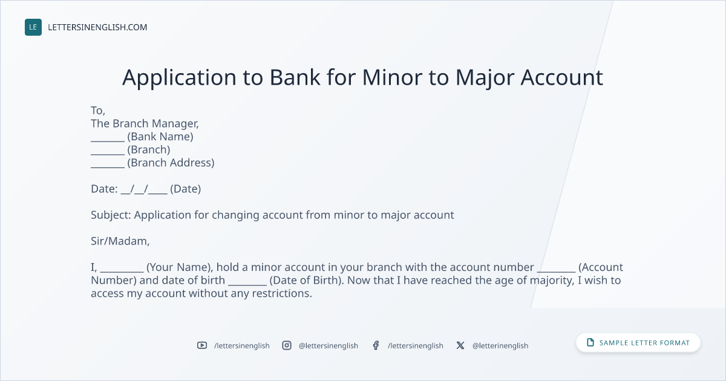The image size is (726, 381).
Task: Click the Subject line text
Action: (x=272, y=215)
